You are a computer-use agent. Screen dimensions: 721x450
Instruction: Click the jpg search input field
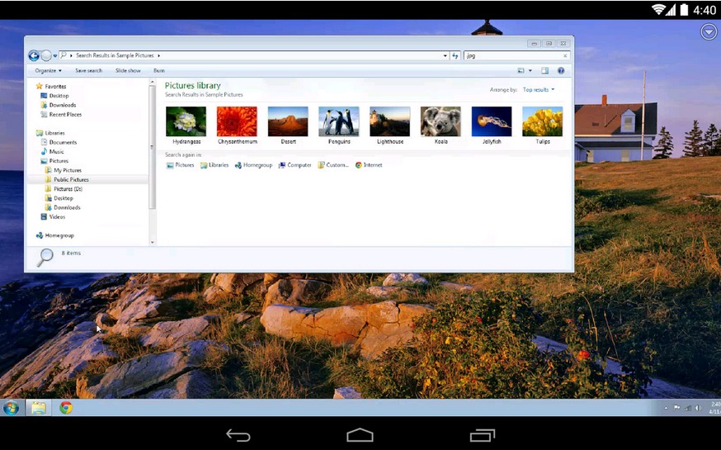point(511,55)
